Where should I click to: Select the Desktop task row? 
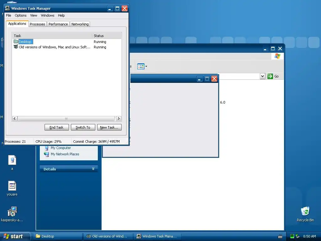pyautogui.click(x=67, y=42)
